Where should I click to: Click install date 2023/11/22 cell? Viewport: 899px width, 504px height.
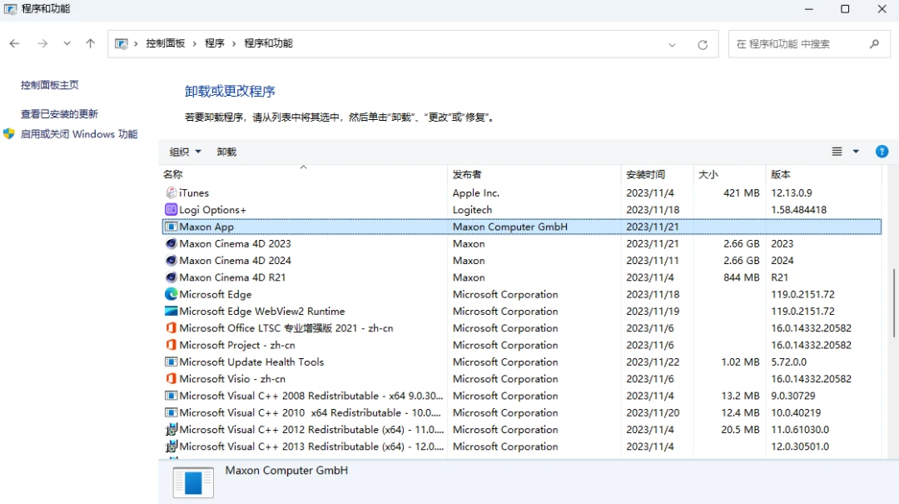click(653, 362)
